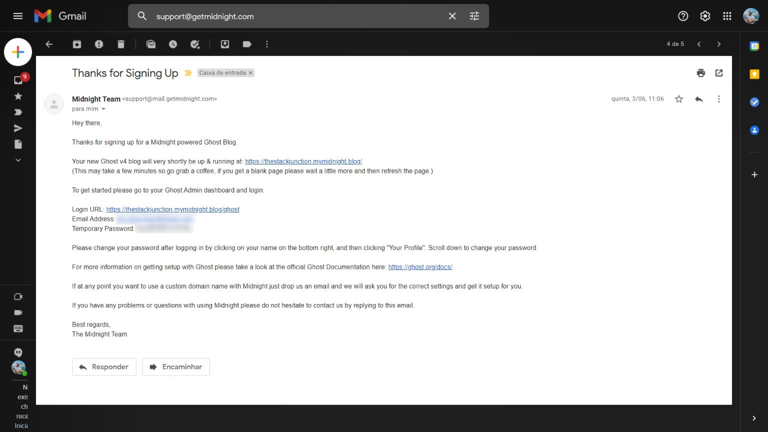The image size is (768, 432).
Task: Click the search magnifier icon
Action: (x=142, y=16)
